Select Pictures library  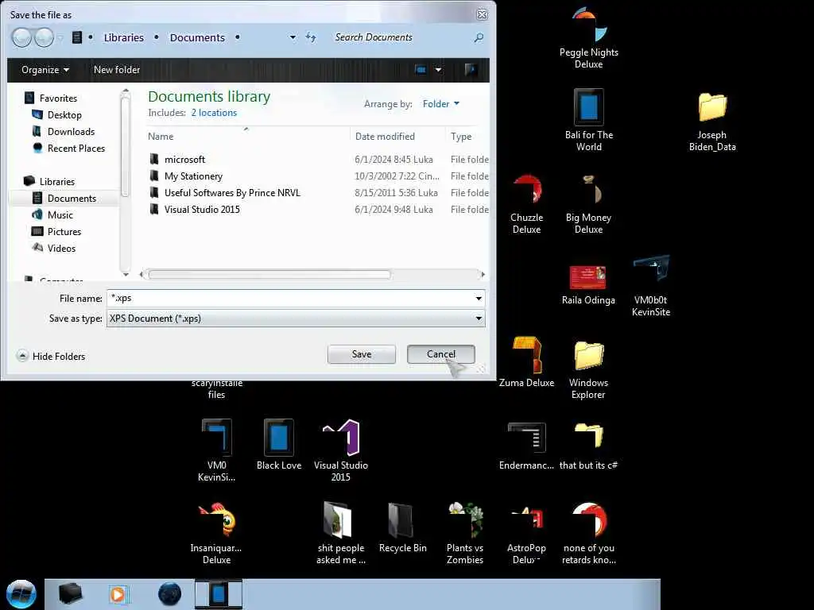coord(64,231)
